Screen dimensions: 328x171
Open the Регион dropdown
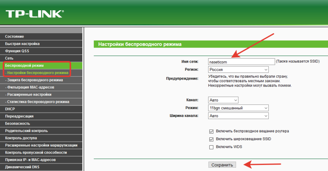[x=238, y=69]
